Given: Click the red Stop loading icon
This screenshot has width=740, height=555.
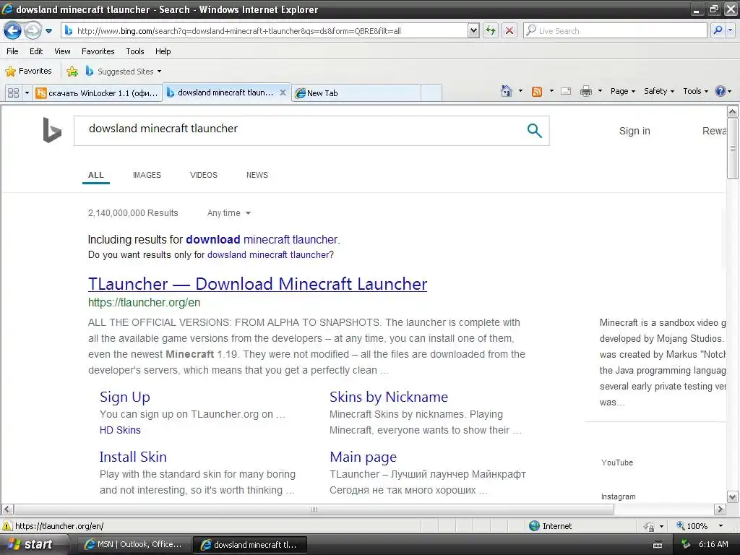Looking at the screenshot, I should [x=509, y=30].
